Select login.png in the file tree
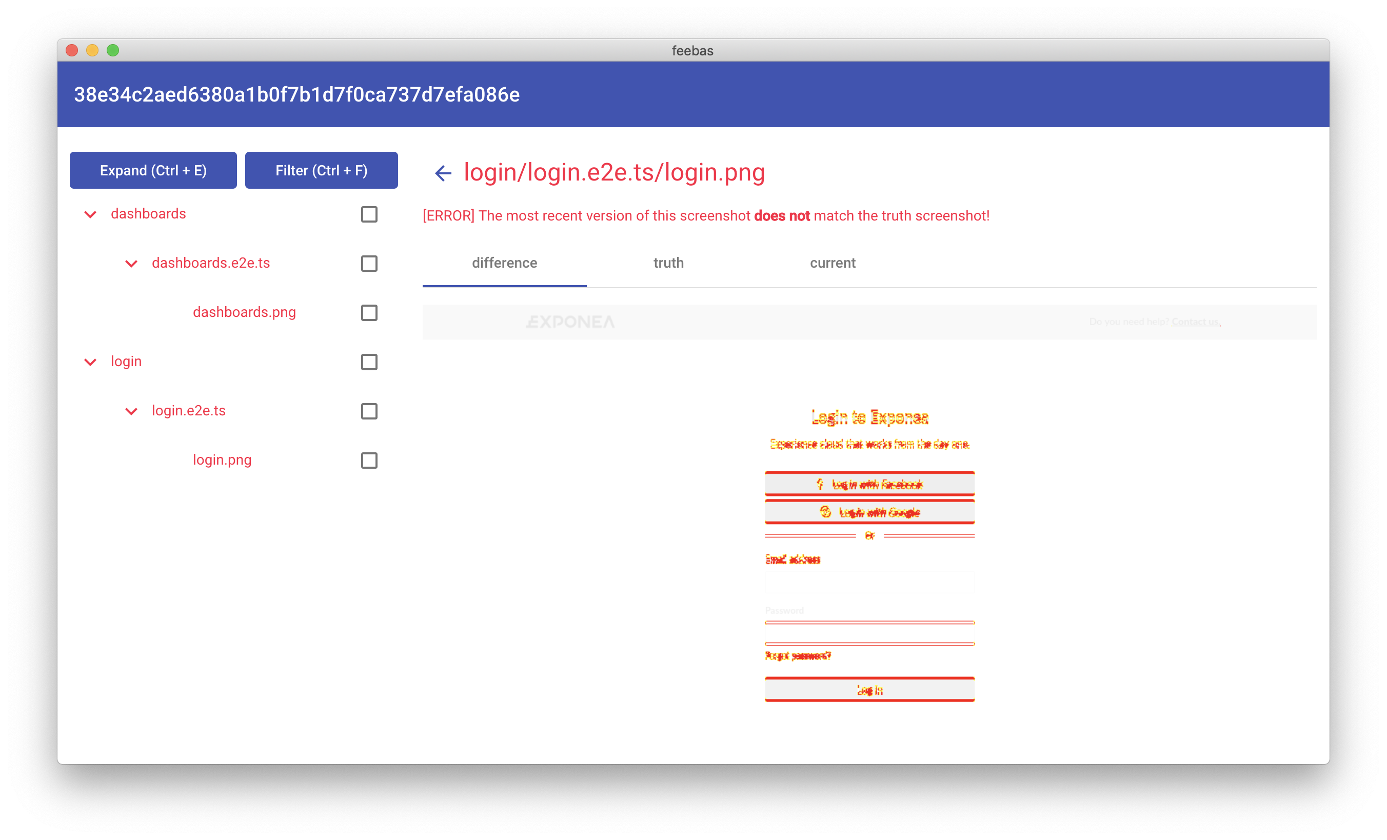 coord(222,459)
